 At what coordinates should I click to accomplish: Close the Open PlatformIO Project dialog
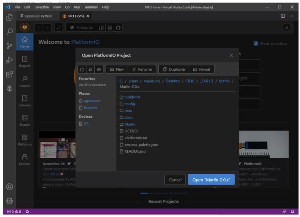[231, 56]
